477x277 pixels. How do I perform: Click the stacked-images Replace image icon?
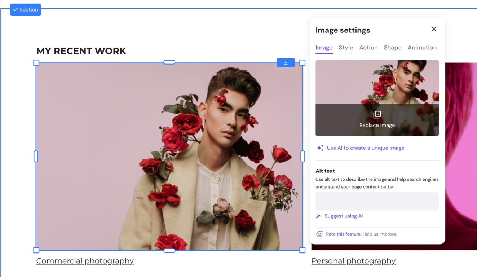point(377,114)
